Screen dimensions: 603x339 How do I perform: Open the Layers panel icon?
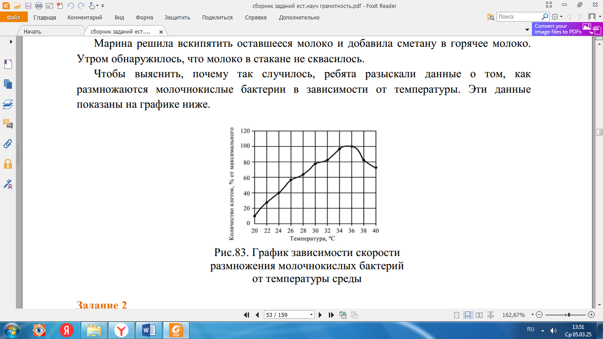tap(8, 105)
